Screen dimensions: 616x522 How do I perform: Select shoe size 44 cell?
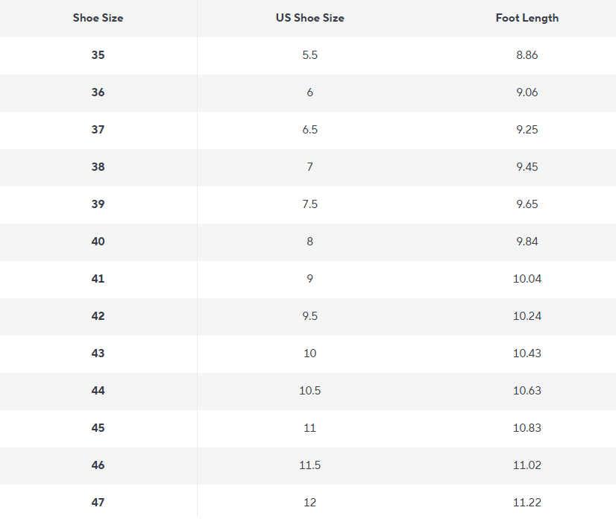tap(98, 391)
